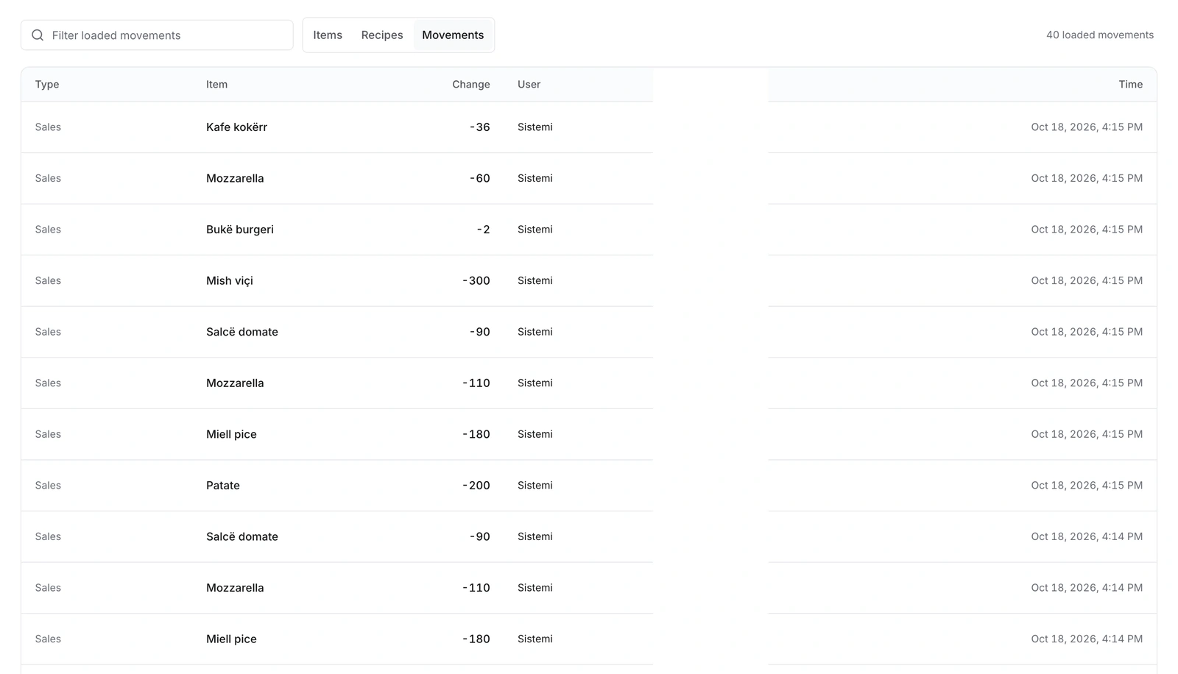Screen dimensions: 1178x674
Task: Click the -36 change value
Action: 480,127
